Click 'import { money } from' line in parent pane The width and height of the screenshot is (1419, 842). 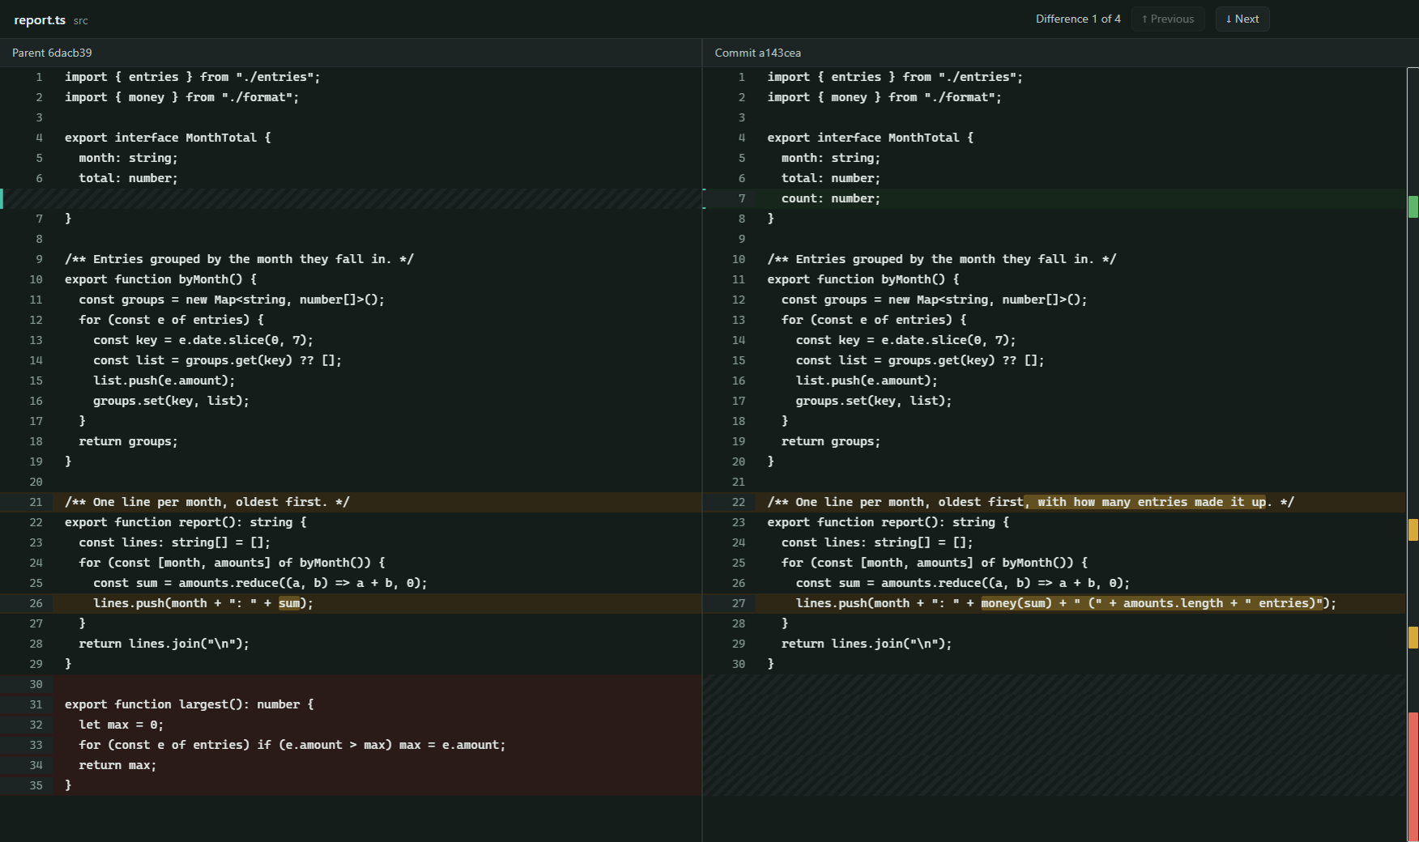(x=181, y=97)
